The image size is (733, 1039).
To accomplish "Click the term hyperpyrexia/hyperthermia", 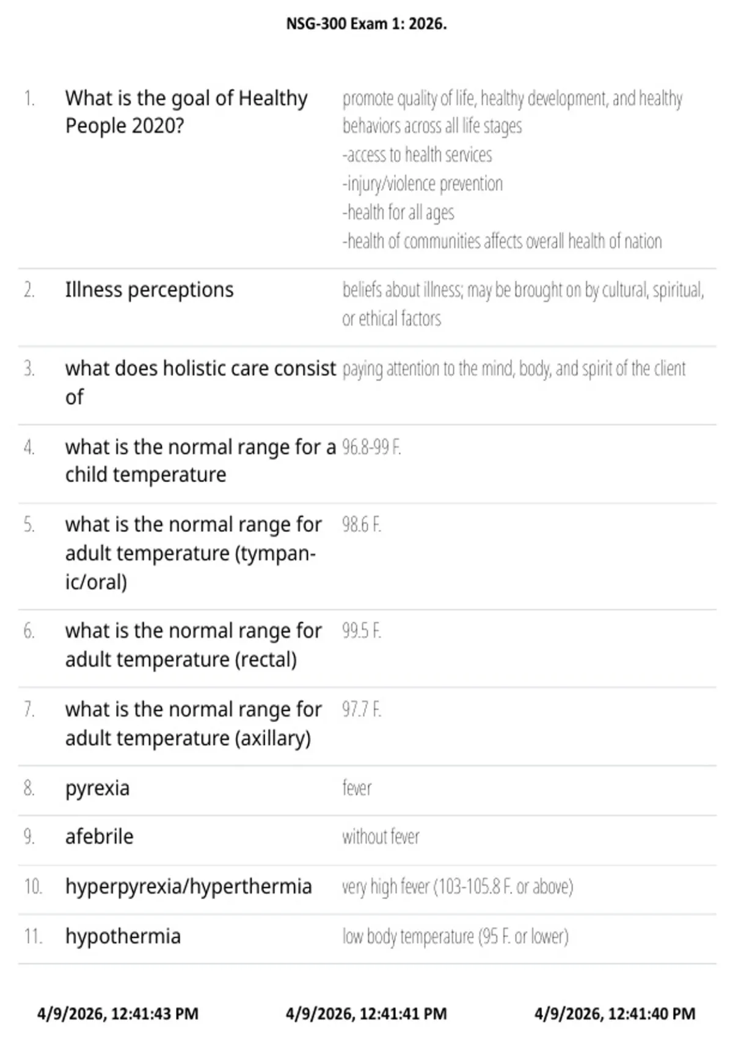I will pos(189,887).
